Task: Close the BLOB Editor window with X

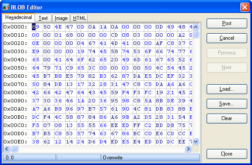Action: tap(245, 7)
